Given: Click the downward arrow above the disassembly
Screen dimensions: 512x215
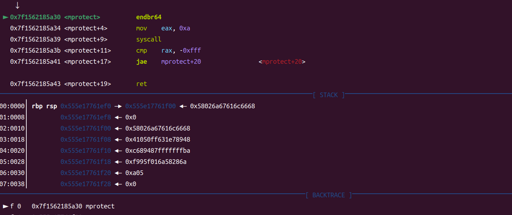Looking at the screenshot, I should 17,6.
